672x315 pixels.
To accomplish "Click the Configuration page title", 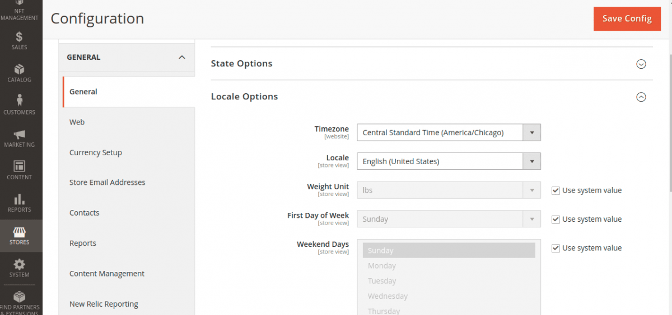I will pos(97,18).
